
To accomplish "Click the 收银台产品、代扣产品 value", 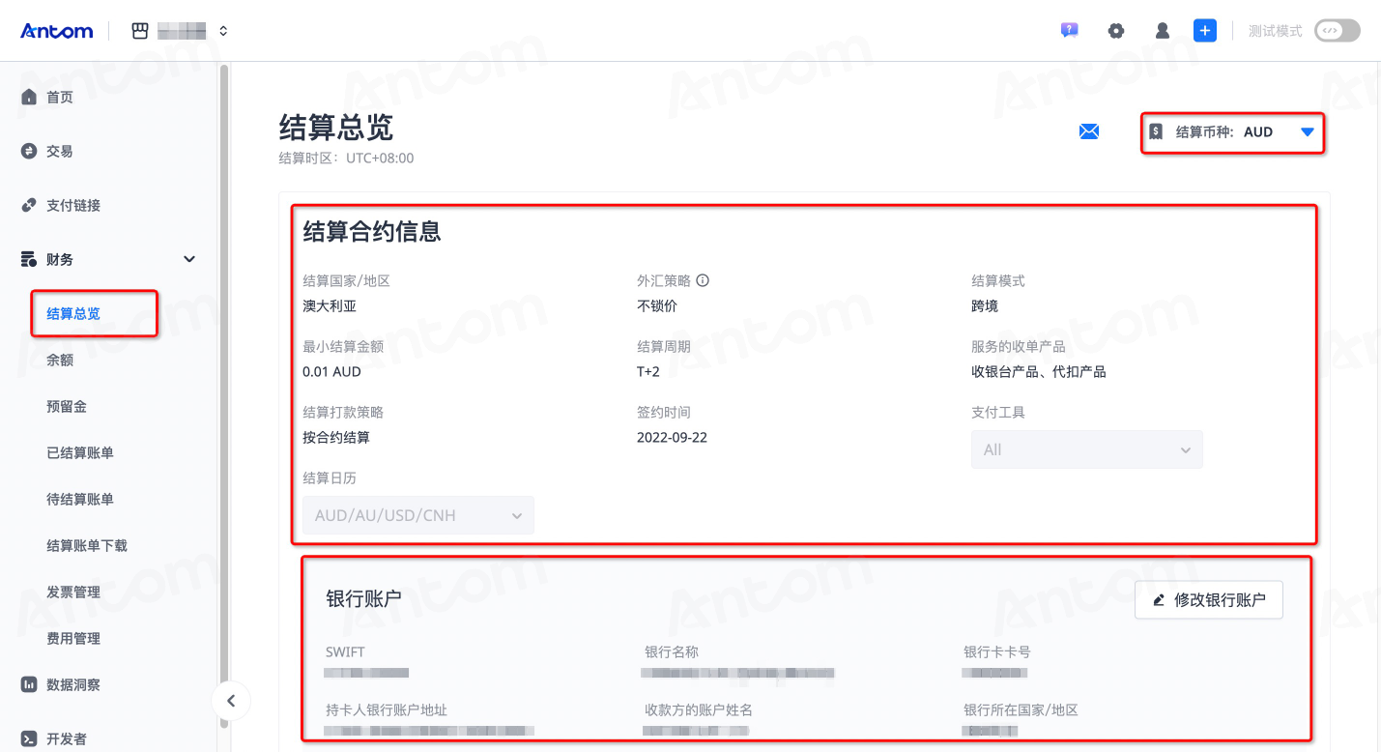I will (x=1039, y=371).
